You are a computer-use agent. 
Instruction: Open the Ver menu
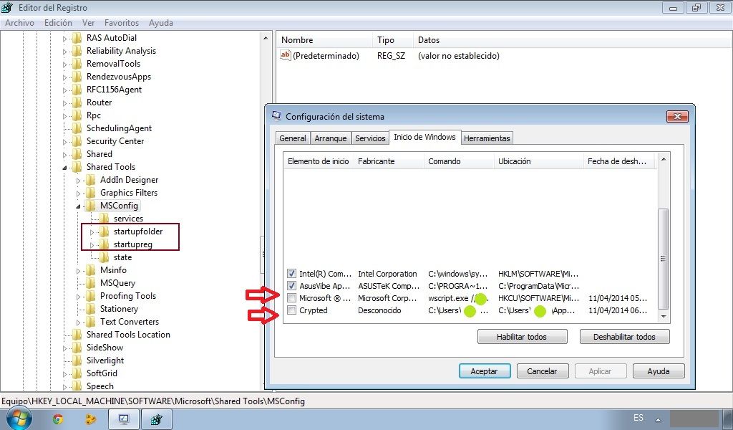tap(88, 22)
